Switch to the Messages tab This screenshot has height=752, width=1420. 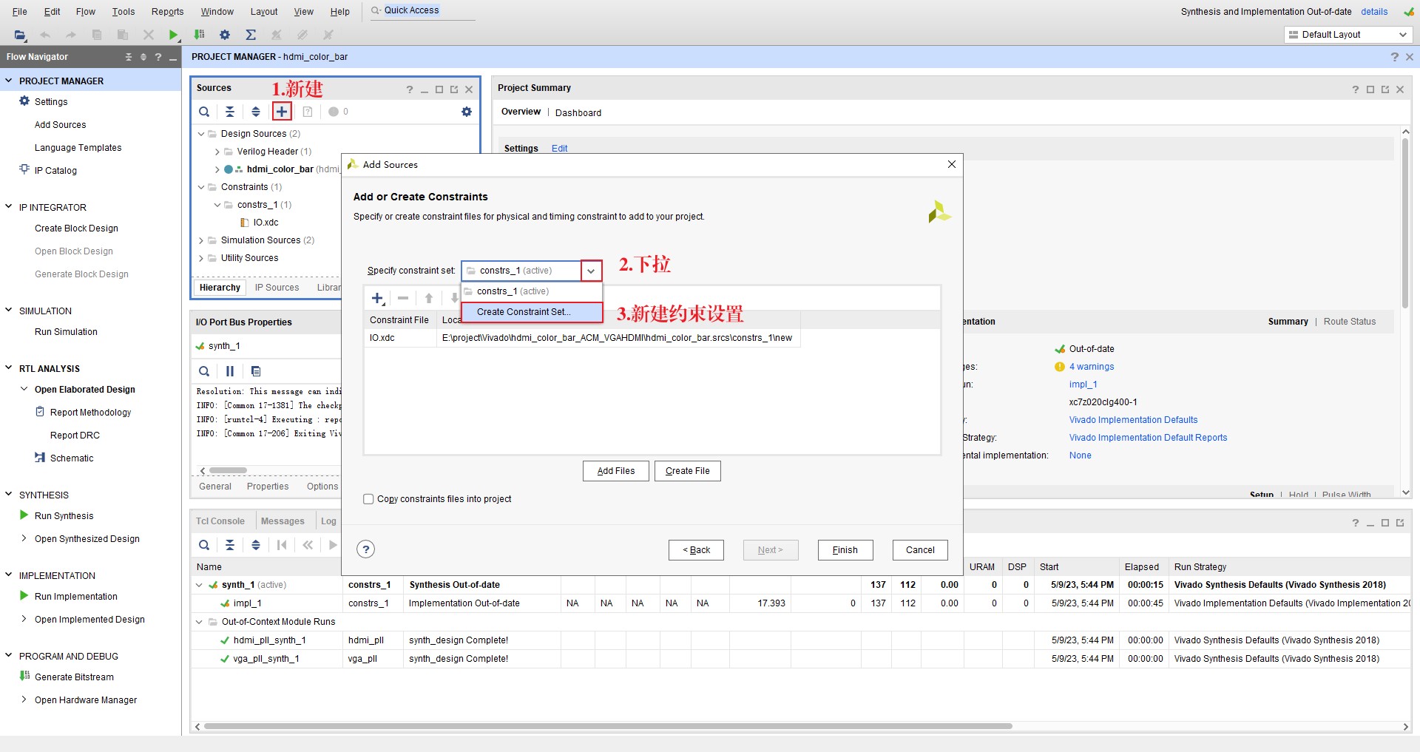283,521
